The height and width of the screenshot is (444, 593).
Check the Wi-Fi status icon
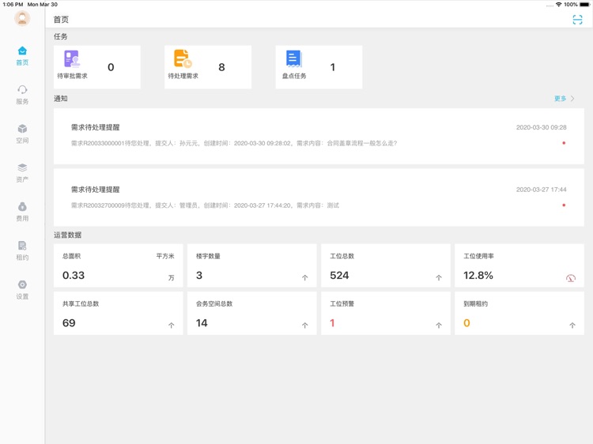coord(558,5)
